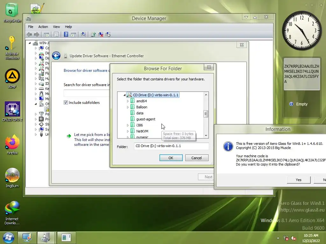Expand the NetKVM folder node
The width and height of the screenshot is (326, 244).
128,131
